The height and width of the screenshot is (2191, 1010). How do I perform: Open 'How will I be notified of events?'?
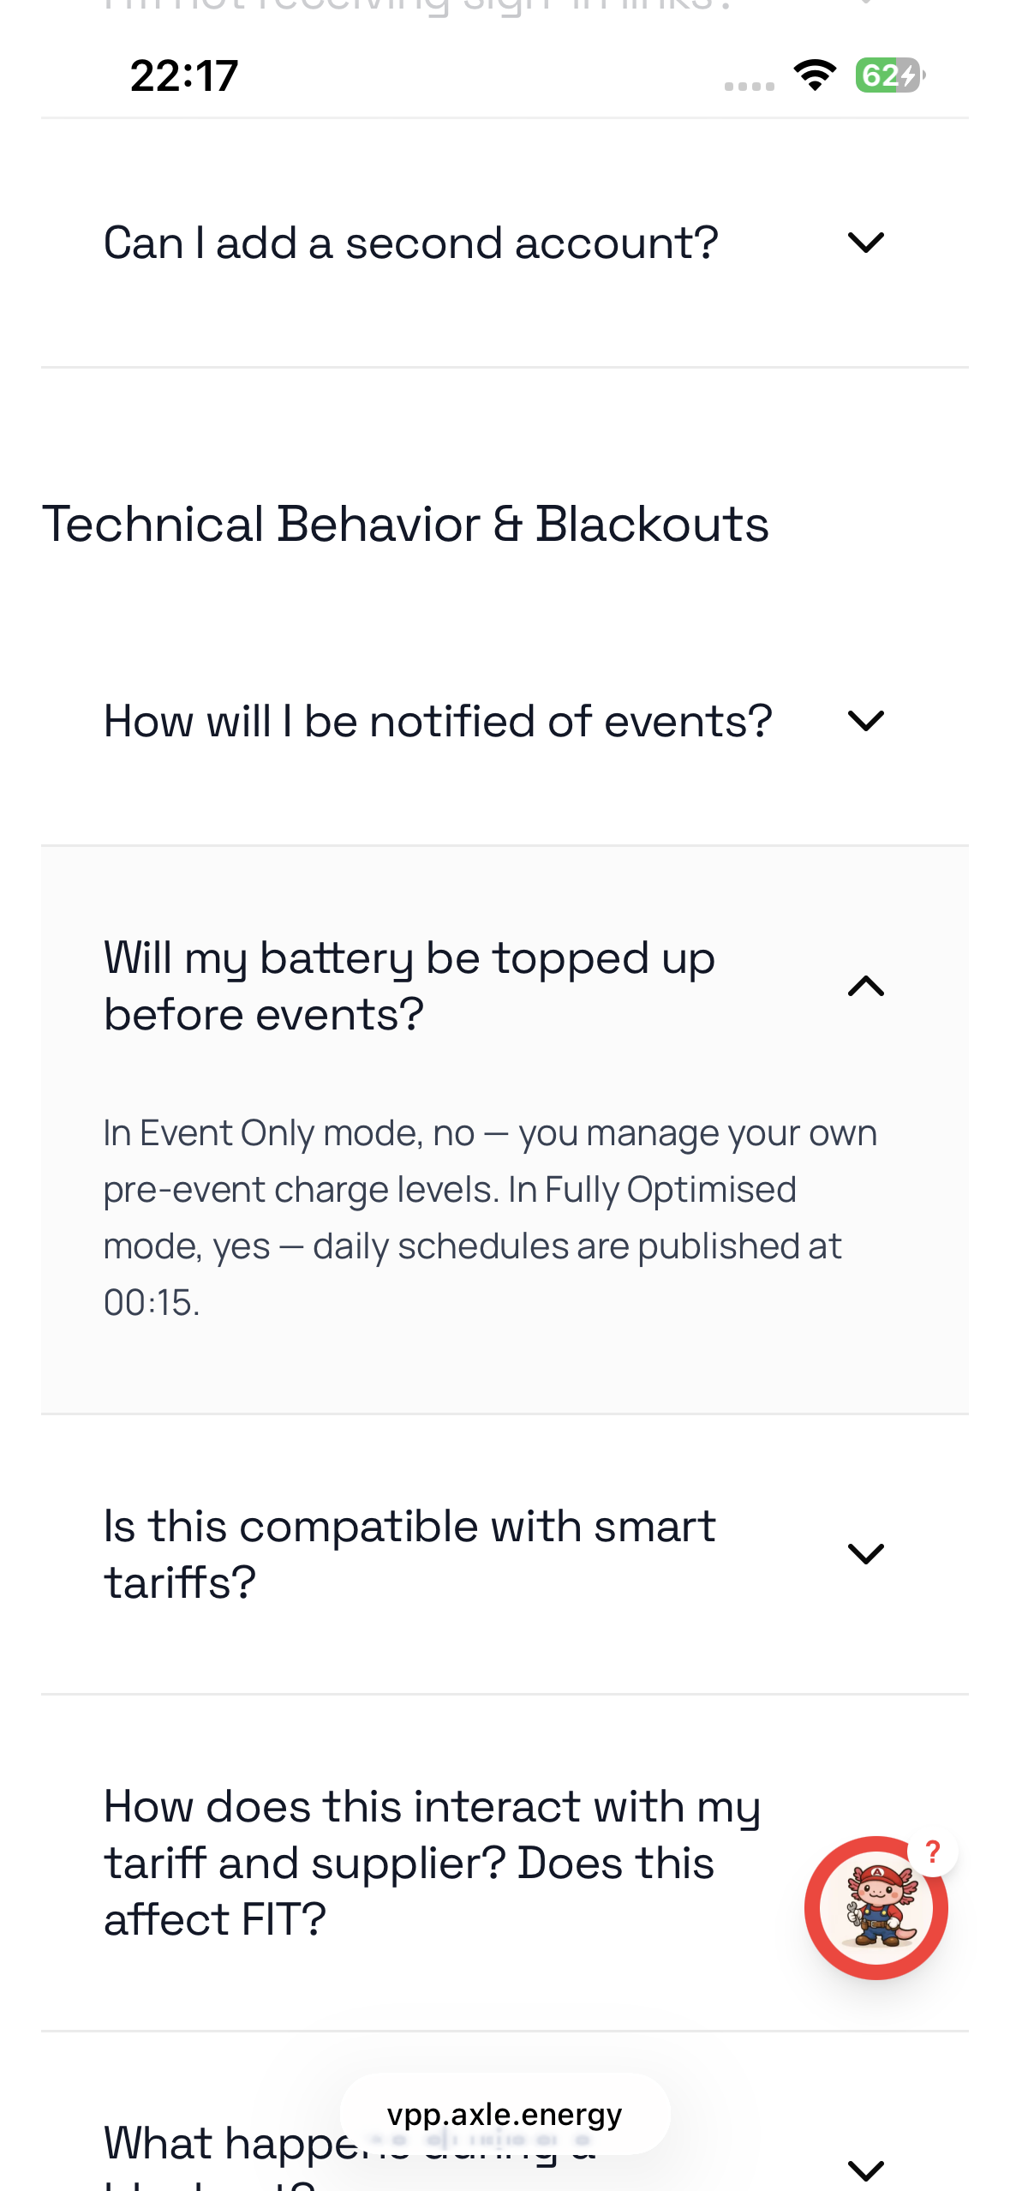505,722
